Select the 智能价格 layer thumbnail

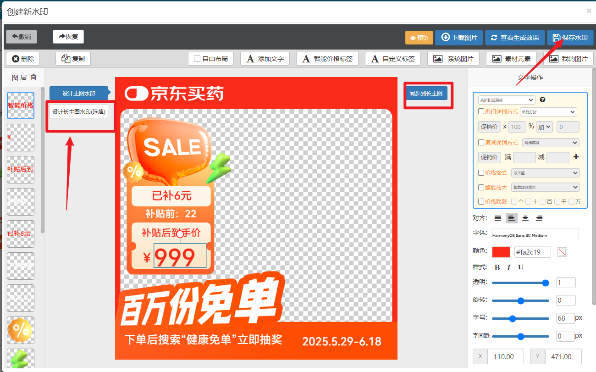[x=21, y=105]
